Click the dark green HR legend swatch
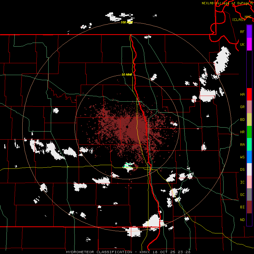Image resolution: width=254 pixels, height=254 pixels. [249, 132]
